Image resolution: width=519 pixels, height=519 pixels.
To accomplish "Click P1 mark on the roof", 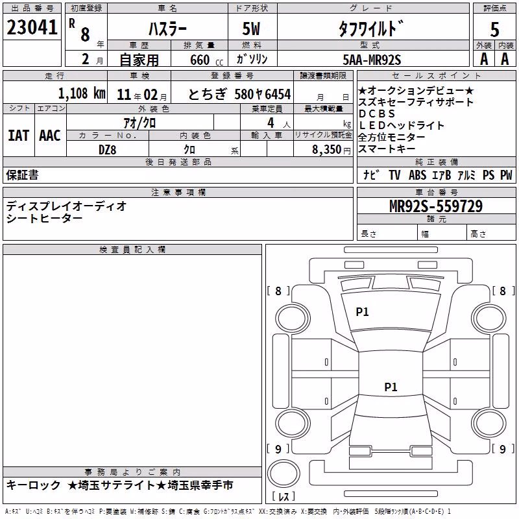I will pyautogui.click(x=391, y=387).
